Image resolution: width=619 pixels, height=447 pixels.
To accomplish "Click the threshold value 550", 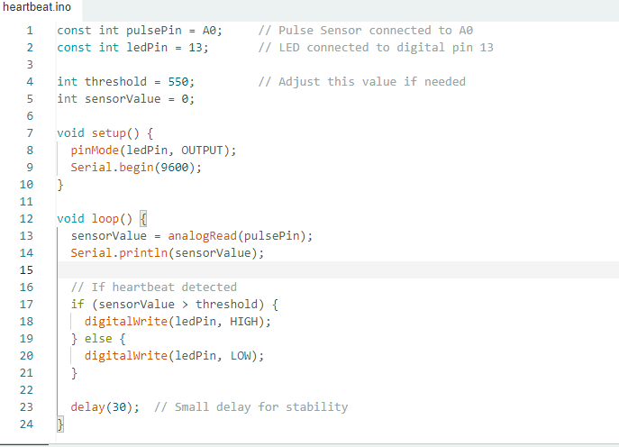I will click(178, 82).
